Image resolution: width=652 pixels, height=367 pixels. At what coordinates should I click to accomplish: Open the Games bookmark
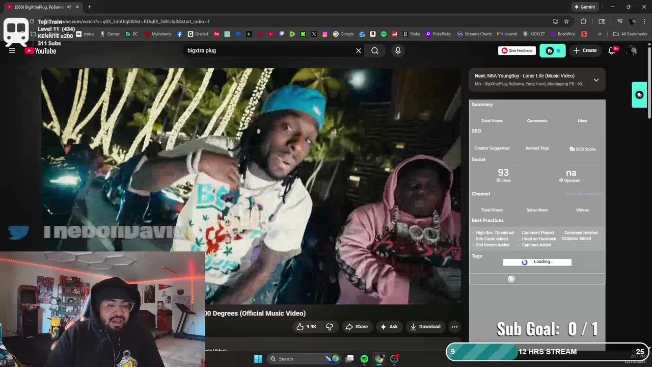point(110,34)
